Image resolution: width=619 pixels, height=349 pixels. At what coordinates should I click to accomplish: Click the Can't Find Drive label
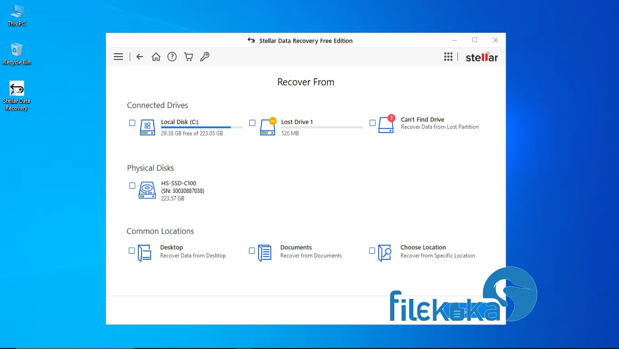click(422, 120)
